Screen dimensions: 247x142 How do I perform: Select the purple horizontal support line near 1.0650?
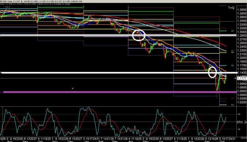pyautogui.click(x=120, y=92)
